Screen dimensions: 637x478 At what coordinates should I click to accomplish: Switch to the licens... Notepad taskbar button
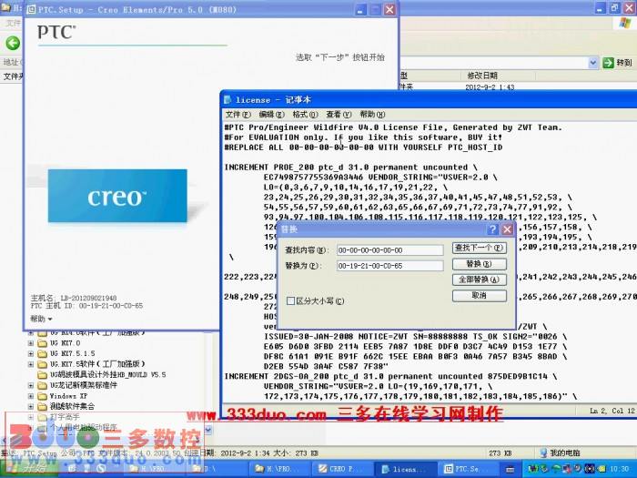tap(405, 469)
